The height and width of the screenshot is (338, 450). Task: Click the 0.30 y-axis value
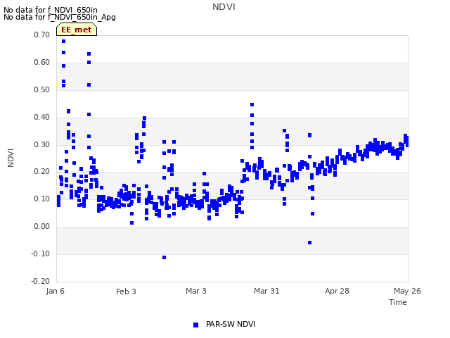[41, 144]
